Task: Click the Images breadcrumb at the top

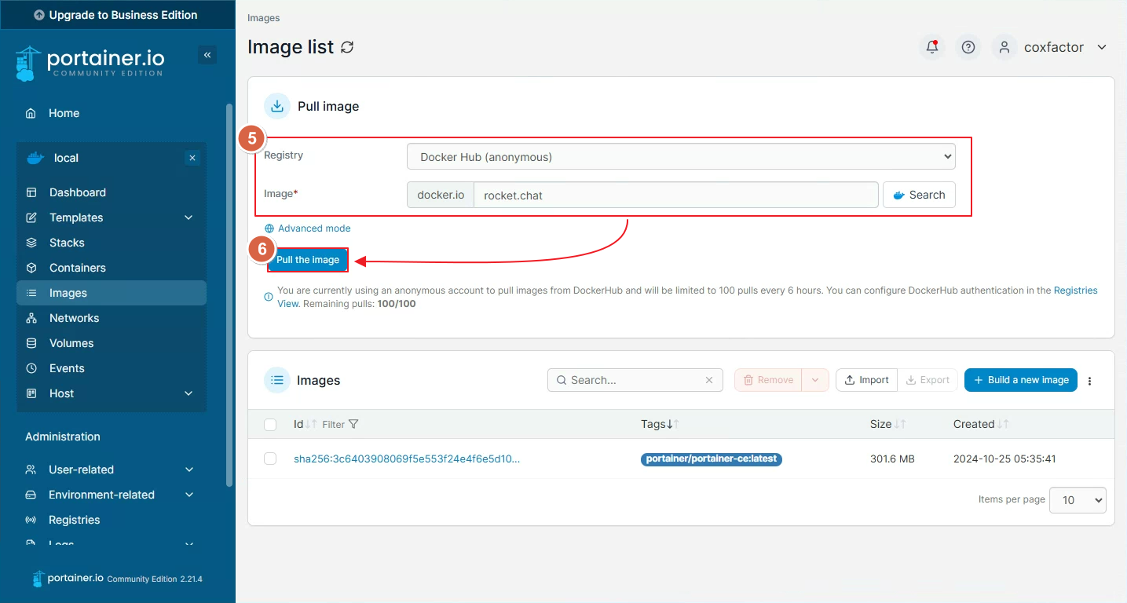Action: [264, 18]
